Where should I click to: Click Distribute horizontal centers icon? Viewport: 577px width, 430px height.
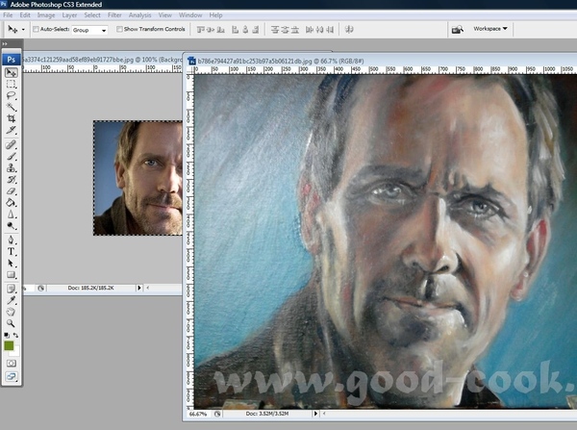tap(320, 30)
